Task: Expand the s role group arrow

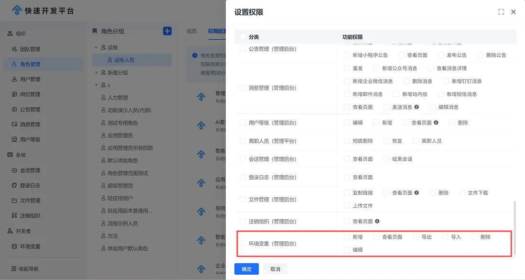Action: (96, 85)
